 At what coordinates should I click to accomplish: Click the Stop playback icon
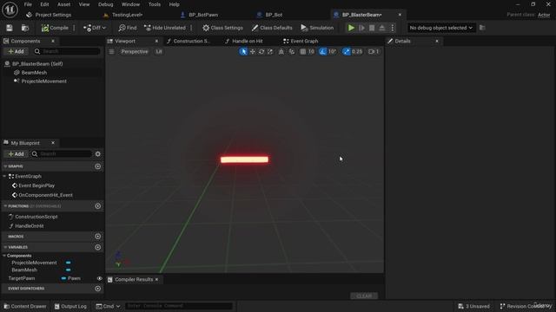pos(372,28)
